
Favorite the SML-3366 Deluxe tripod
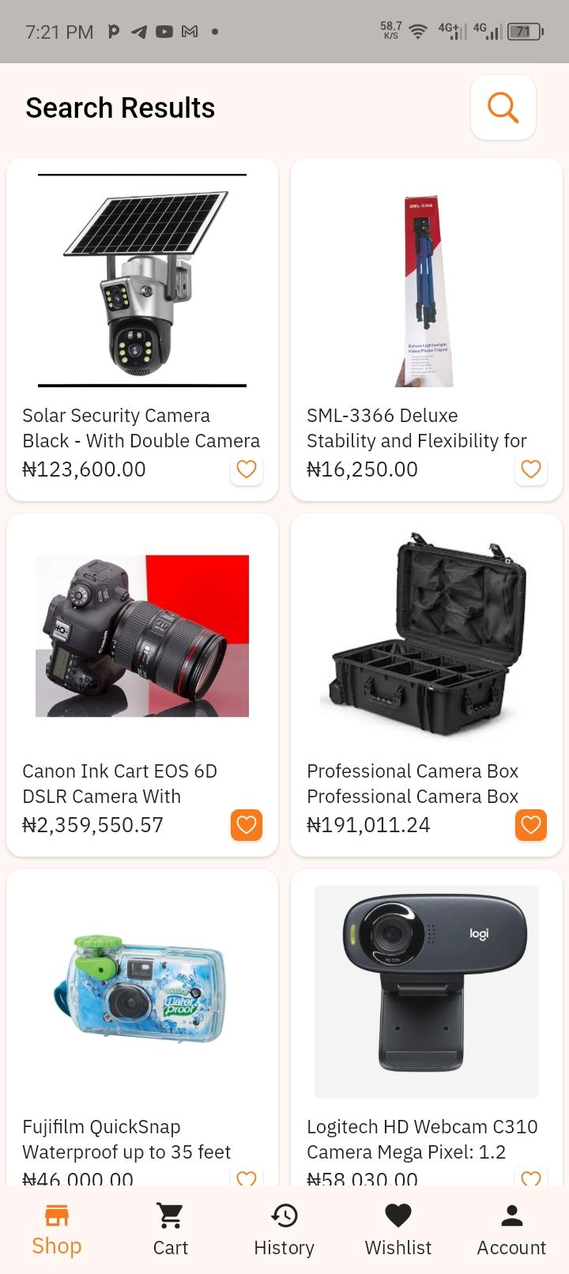(x=531, y=469)
